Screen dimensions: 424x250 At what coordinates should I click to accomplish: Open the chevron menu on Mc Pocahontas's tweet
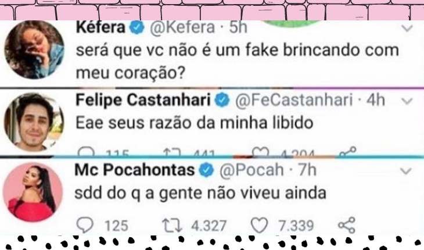[406, 171]
